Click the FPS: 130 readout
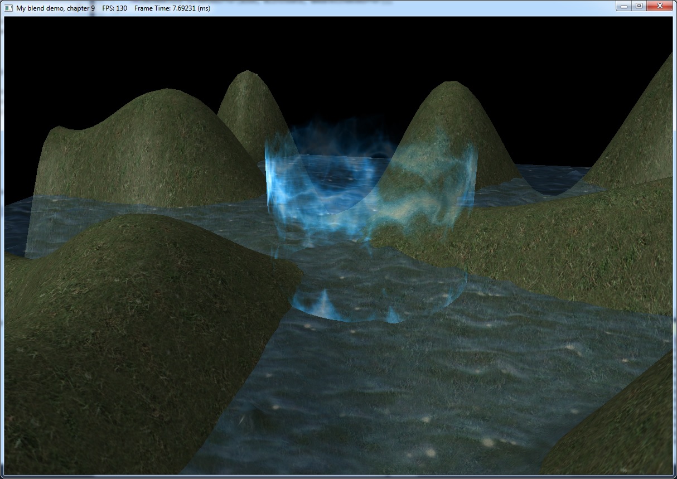 (114, 8)
